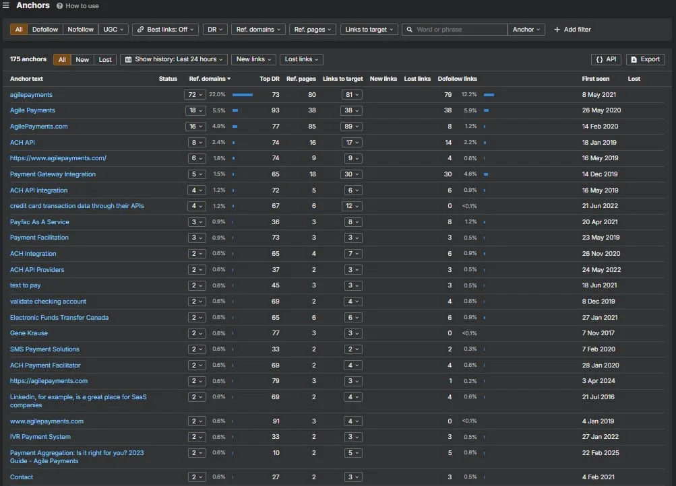Expand 72 ref. domains for agilepayments
Screen dimensions: 676x486
tap(195, 95)
